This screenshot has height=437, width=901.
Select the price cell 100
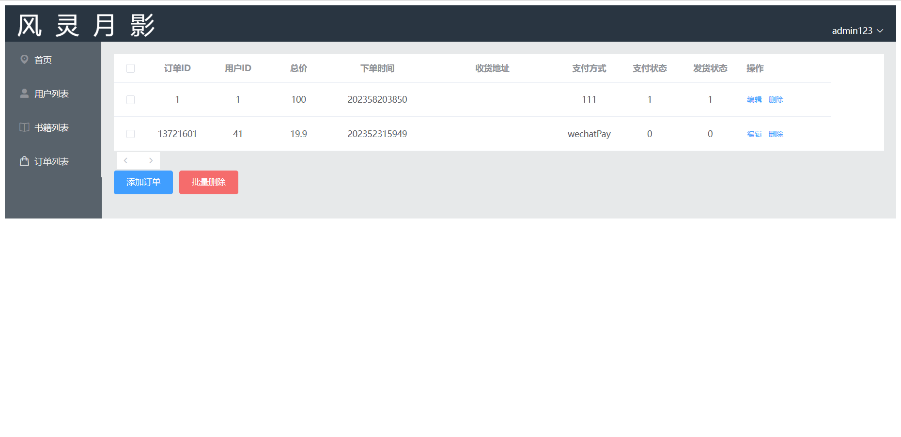[x=298, y=99]
